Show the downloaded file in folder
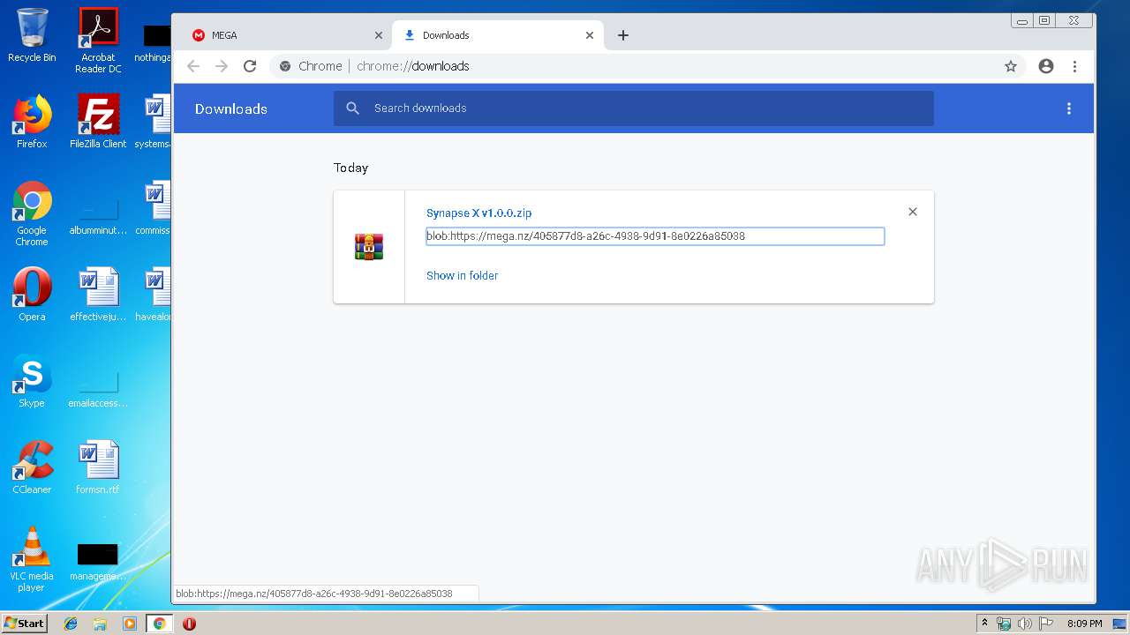Viewport: 1130px width, 635px height. click(462, 275)
